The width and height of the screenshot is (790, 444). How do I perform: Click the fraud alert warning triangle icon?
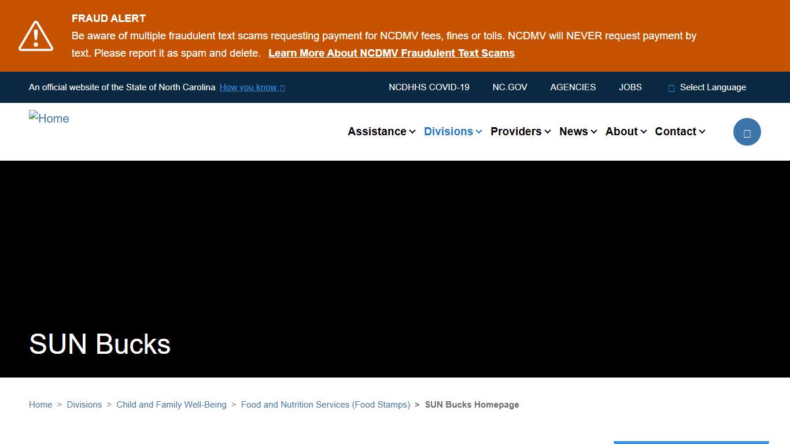[36, 36]
